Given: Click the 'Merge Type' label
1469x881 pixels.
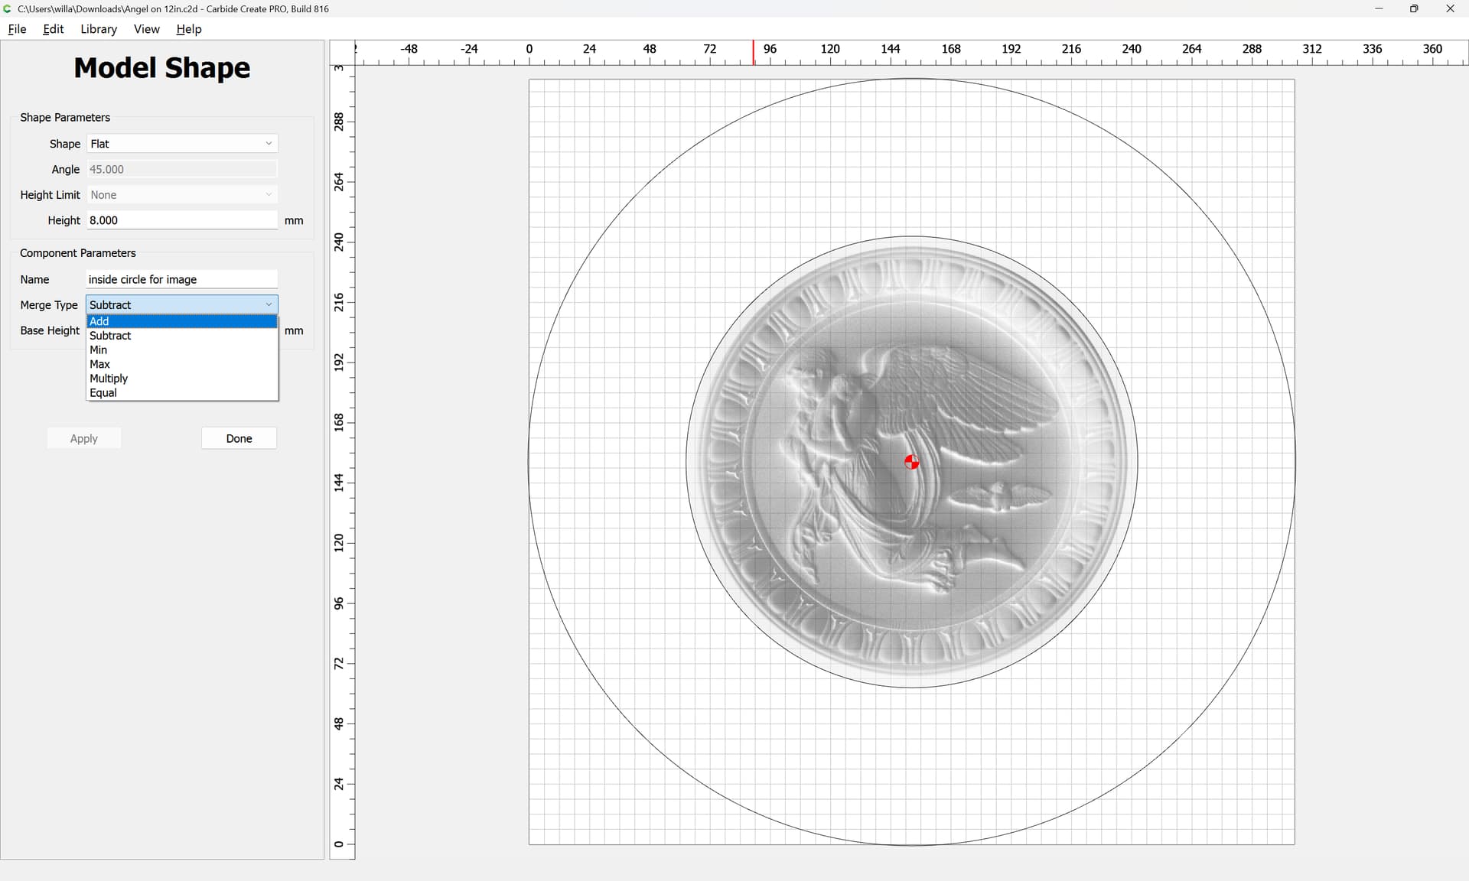Looking at the screenshot, I should pos(49,304).
